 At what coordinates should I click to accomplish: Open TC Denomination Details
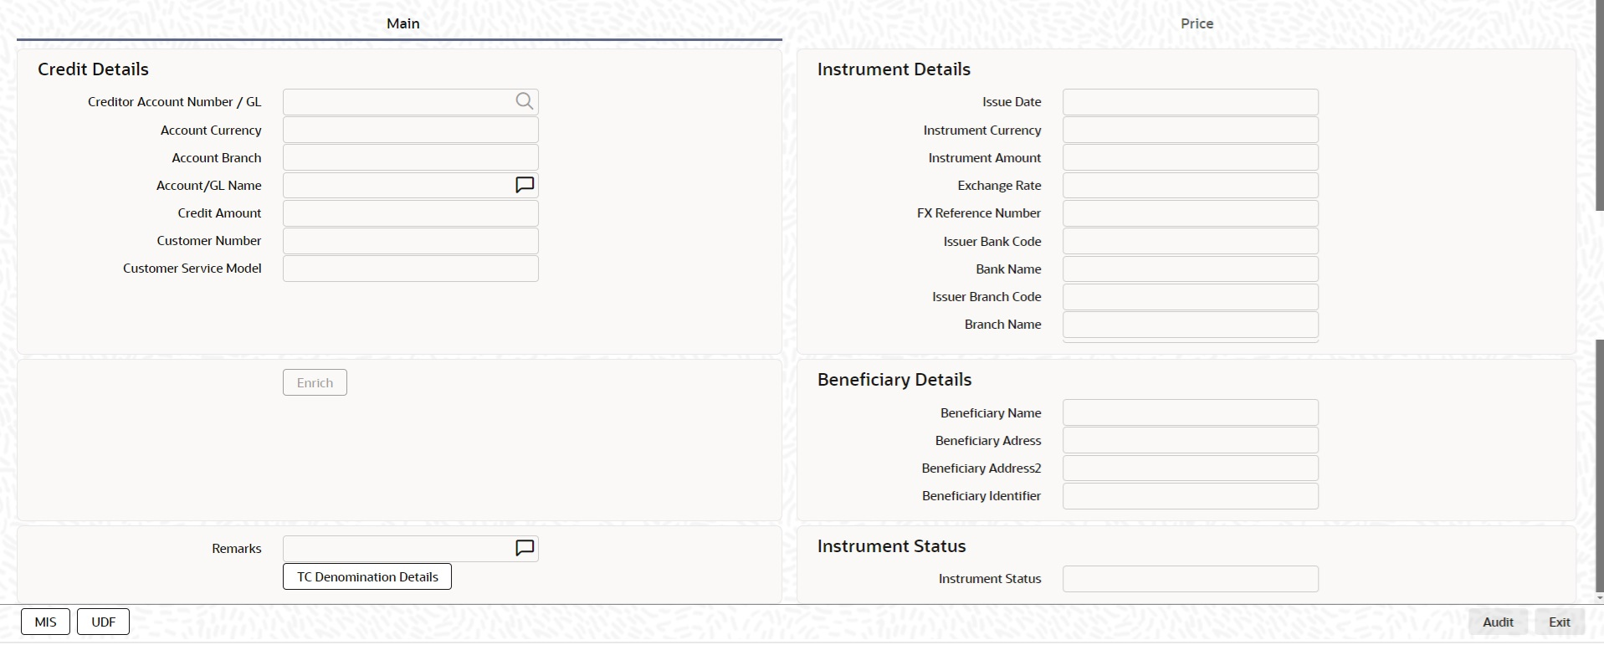point(367,576)
